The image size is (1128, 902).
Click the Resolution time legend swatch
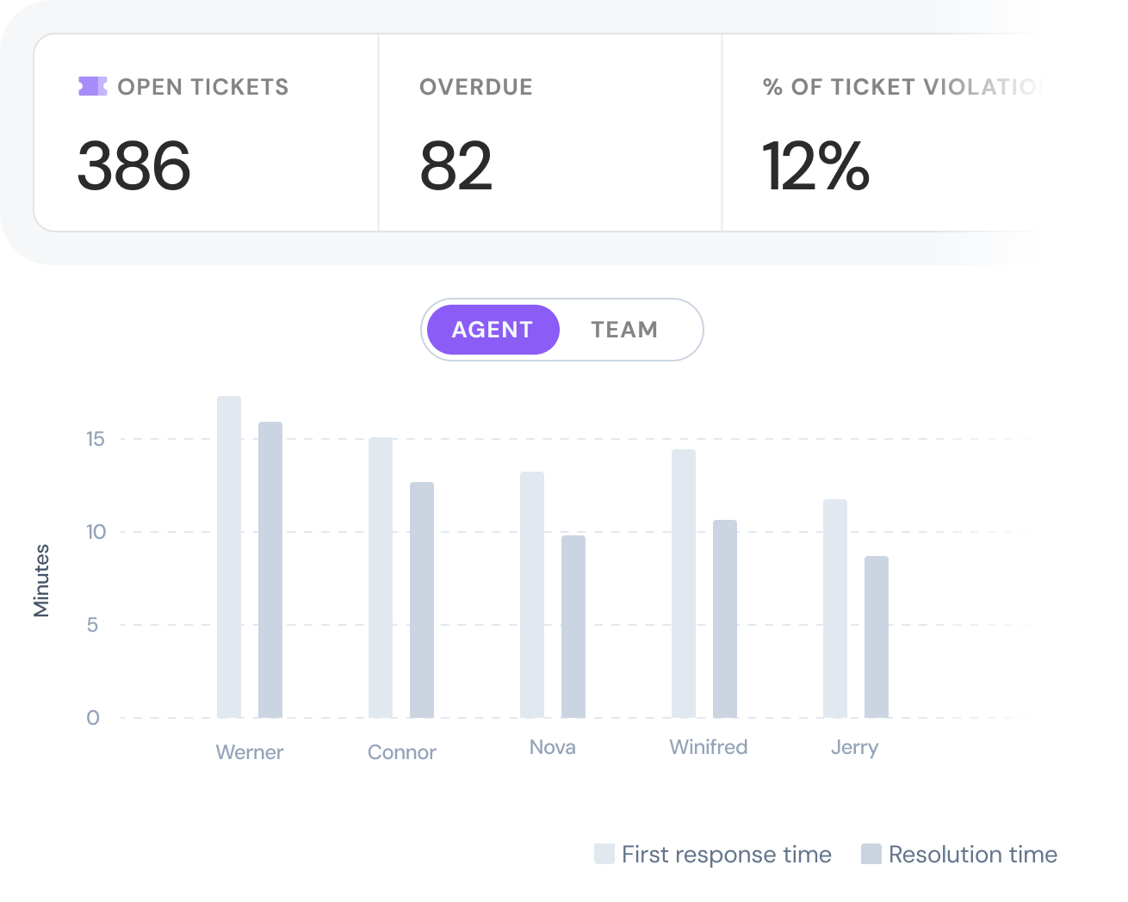coord(871,854)
